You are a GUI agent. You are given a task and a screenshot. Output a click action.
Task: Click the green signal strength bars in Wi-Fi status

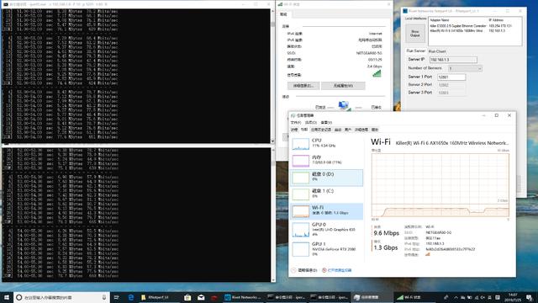coord(377,73)
